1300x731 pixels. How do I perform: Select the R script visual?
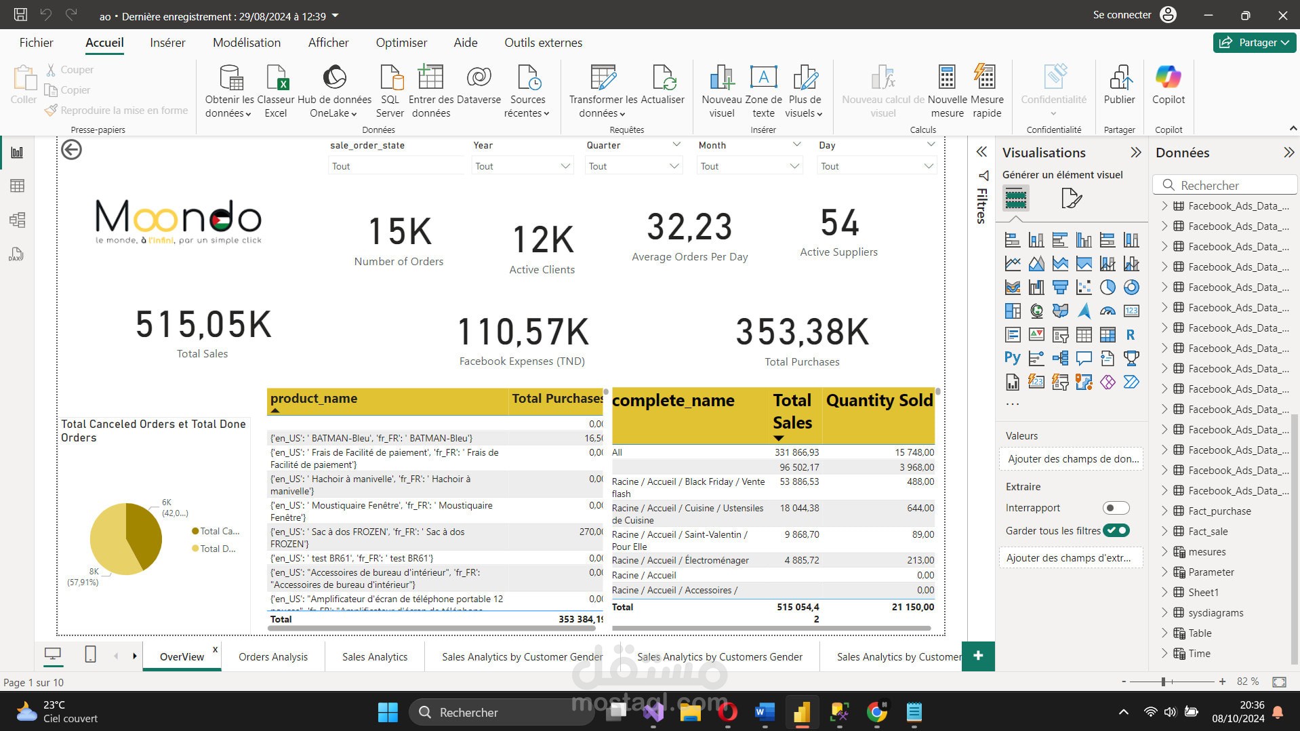pos(1131,335)
